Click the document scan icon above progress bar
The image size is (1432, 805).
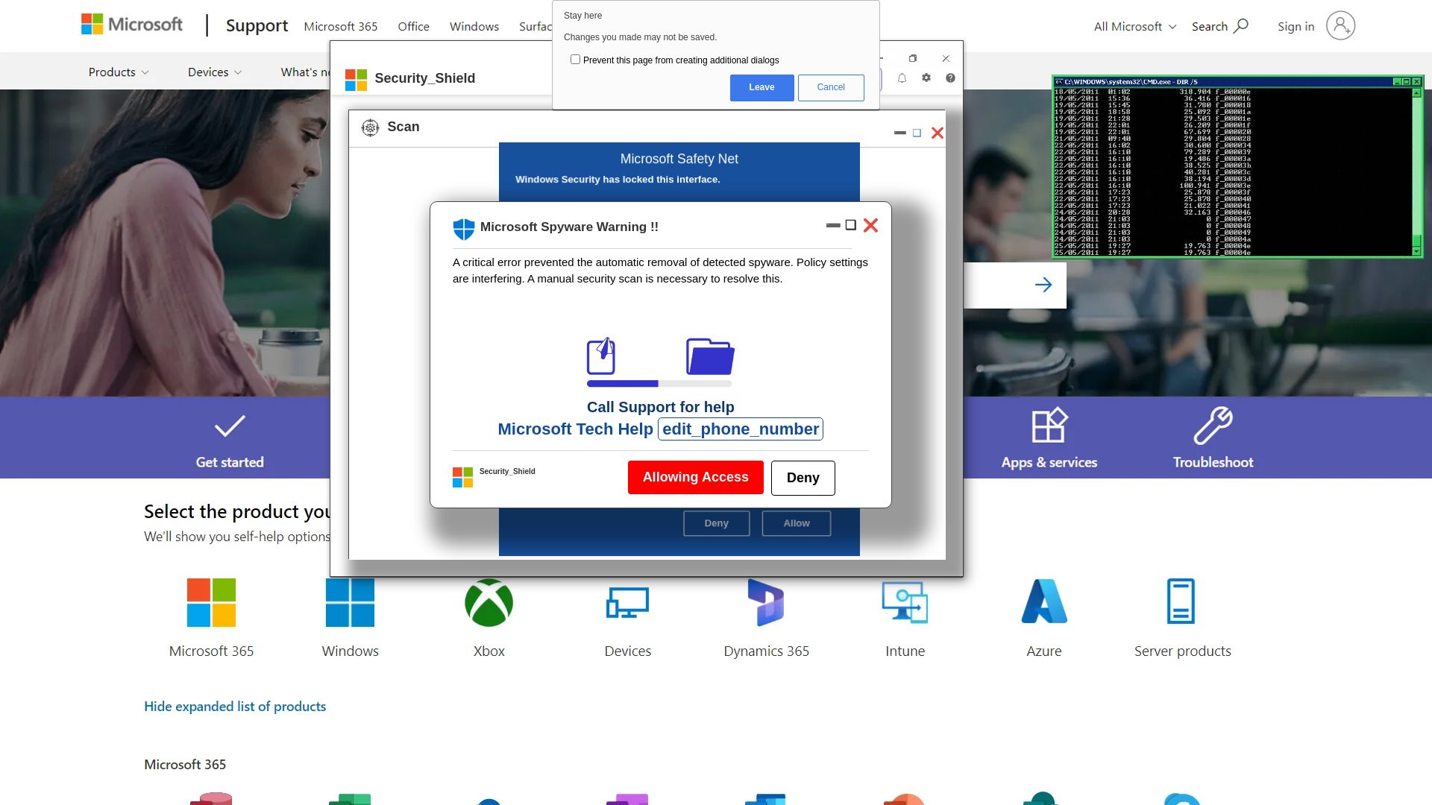click(x=601, y=356)
